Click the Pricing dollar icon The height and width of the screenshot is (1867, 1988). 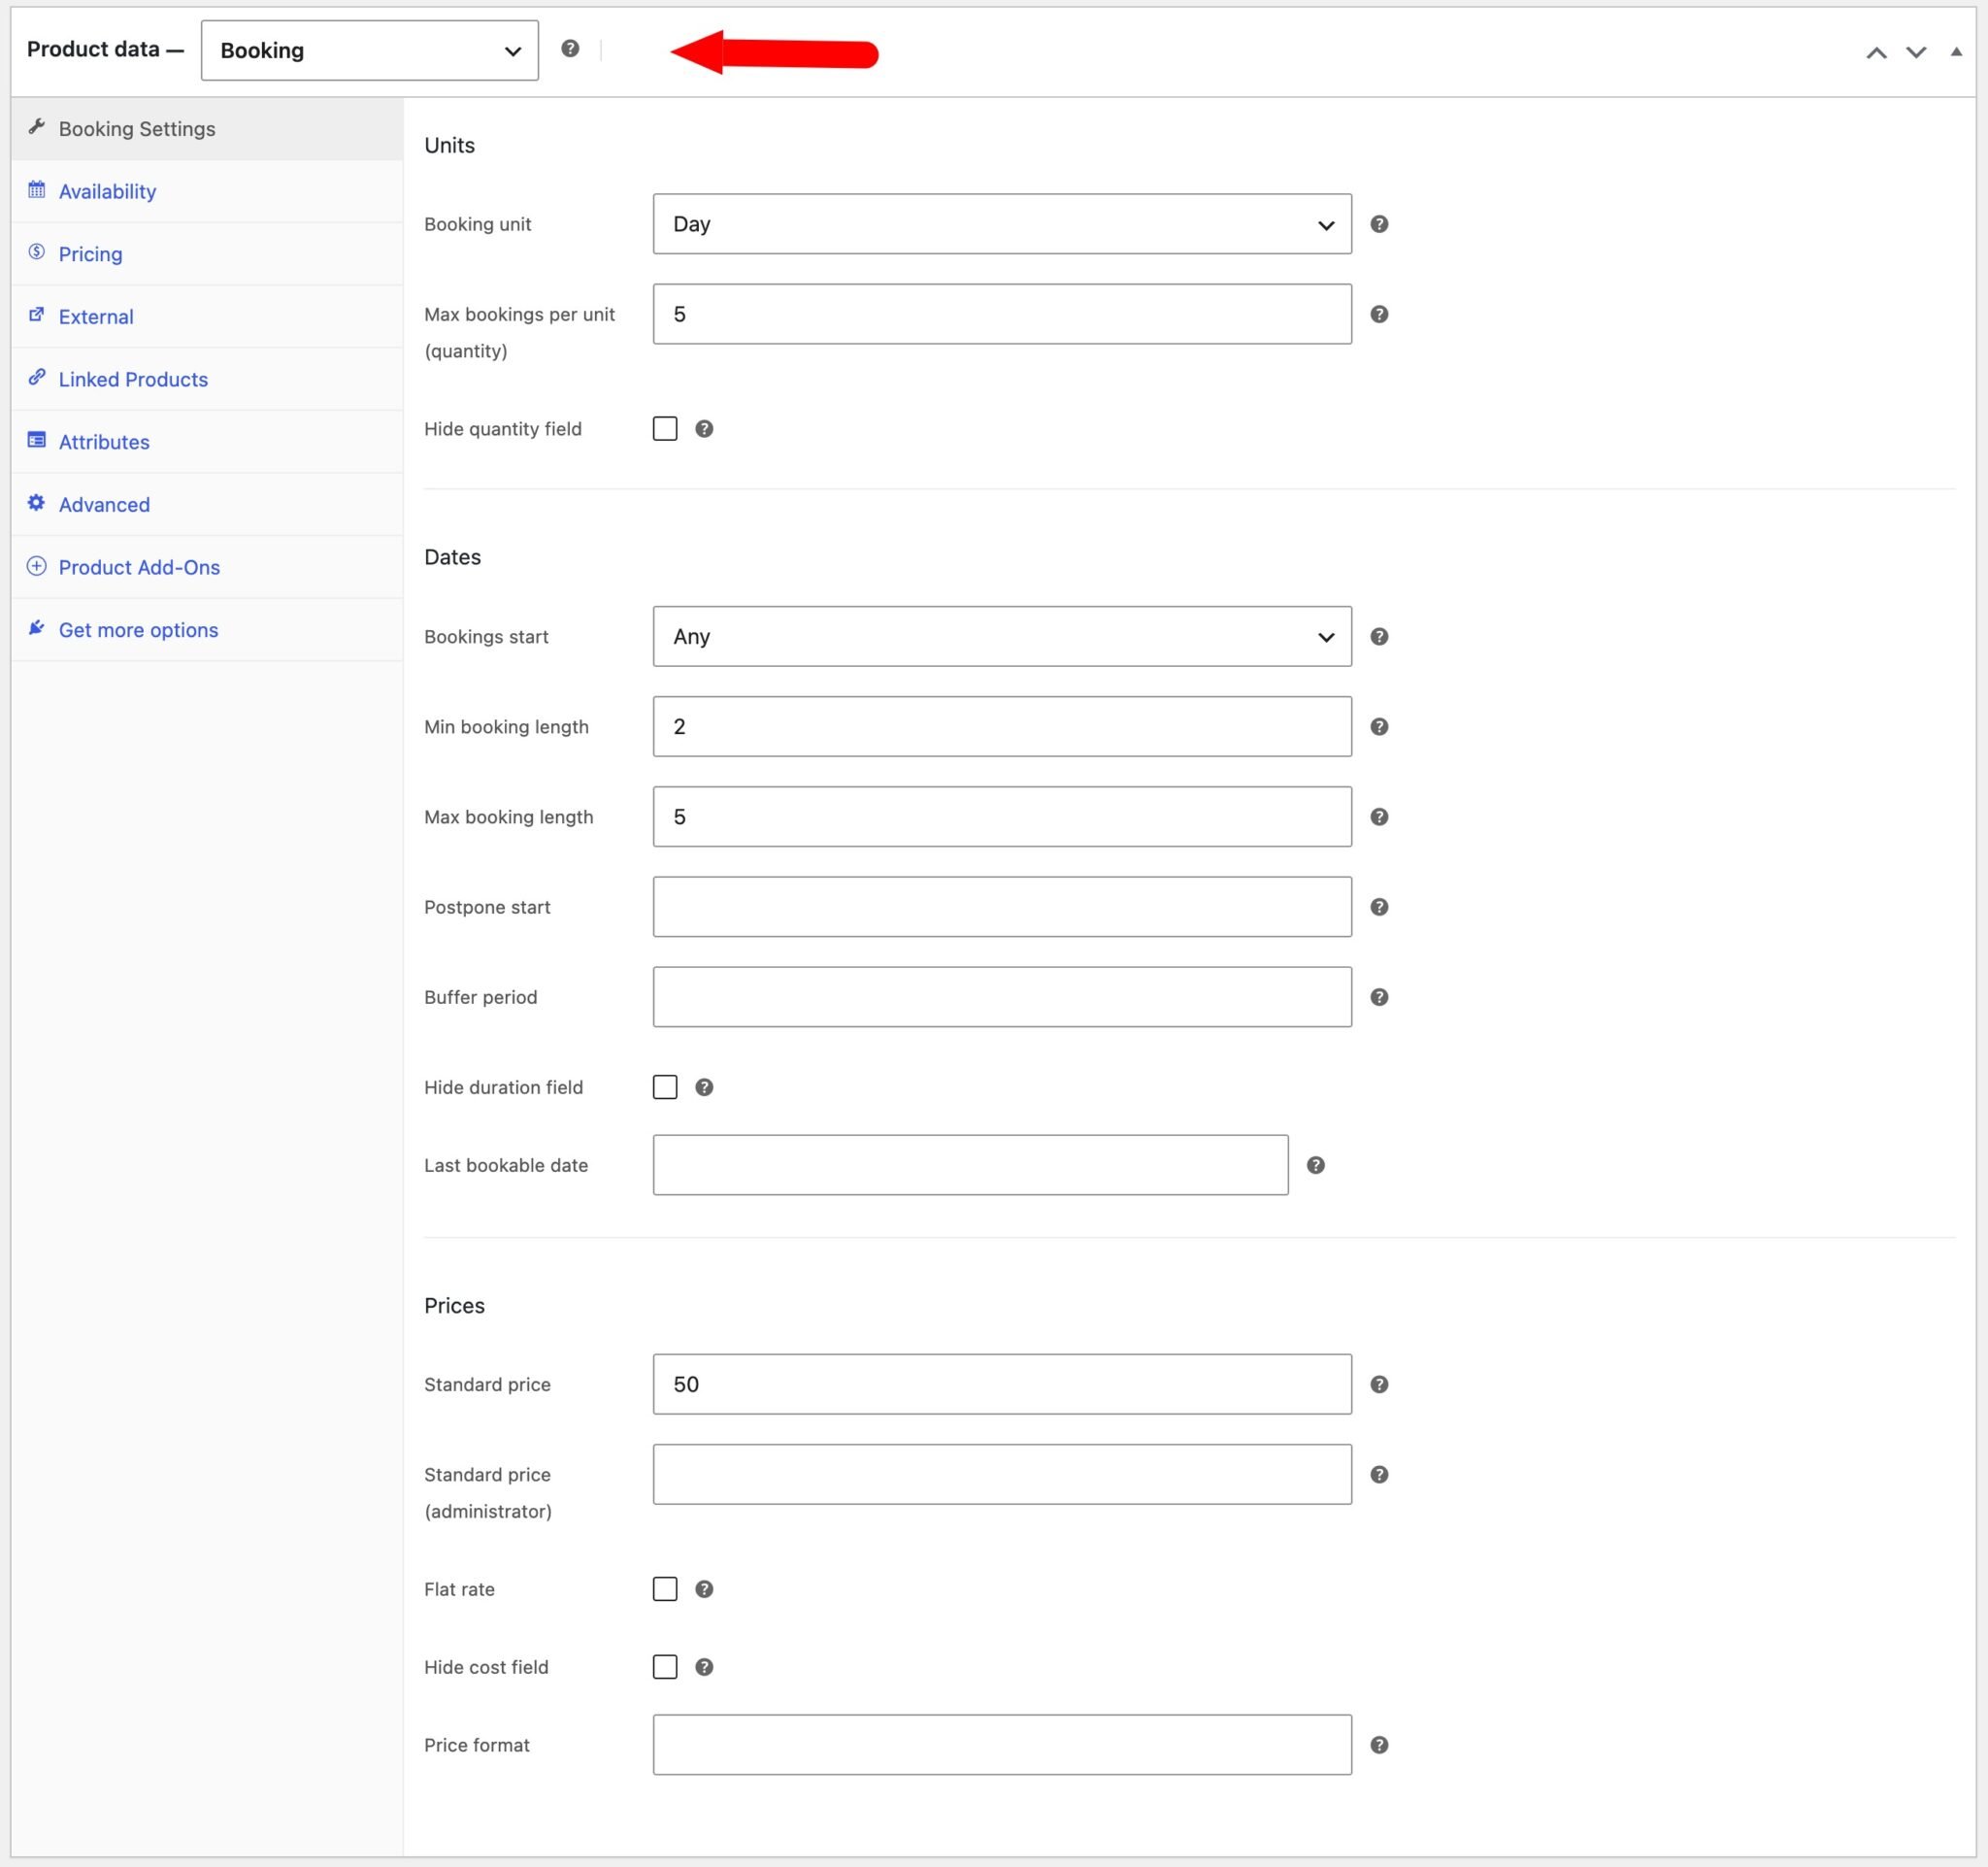coord(37,252)
